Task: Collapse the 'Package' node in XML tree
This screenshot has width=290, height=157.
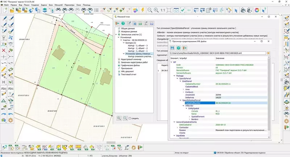Action: pyautogui.click(x=174, y=76)
